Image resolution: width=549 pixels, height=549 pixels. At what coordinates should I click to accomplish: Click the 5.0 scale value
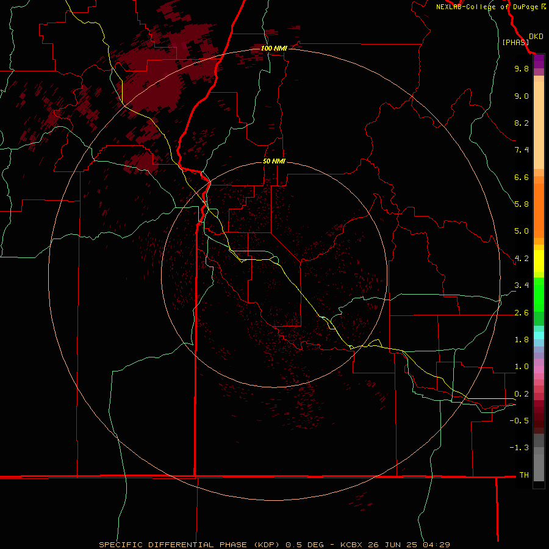point(522,231)
